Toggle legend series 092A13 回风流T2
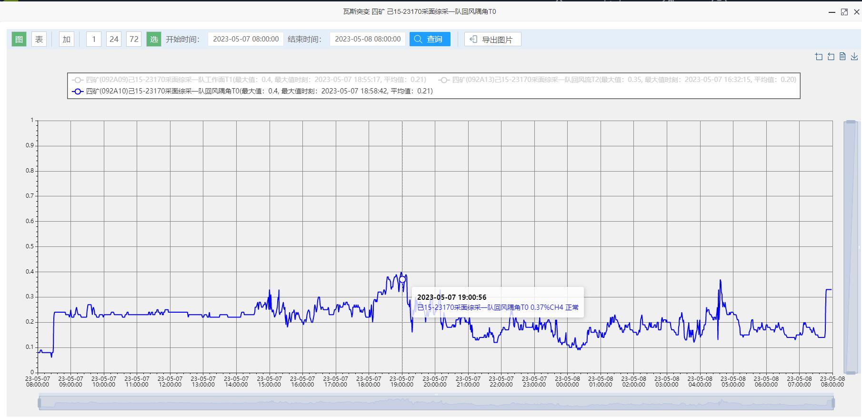 coord(617,80)
